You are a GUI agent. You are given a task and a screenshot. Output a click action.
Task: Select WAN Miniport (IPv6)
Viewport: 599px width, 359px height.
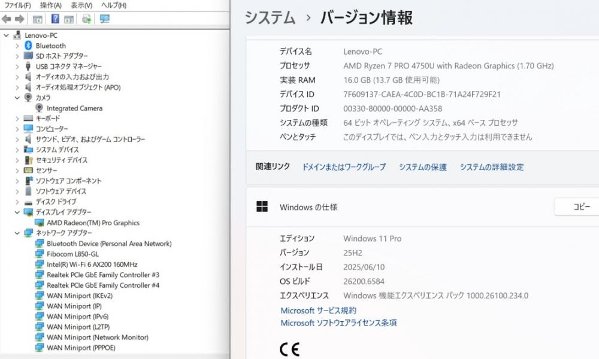click(77, 316)
